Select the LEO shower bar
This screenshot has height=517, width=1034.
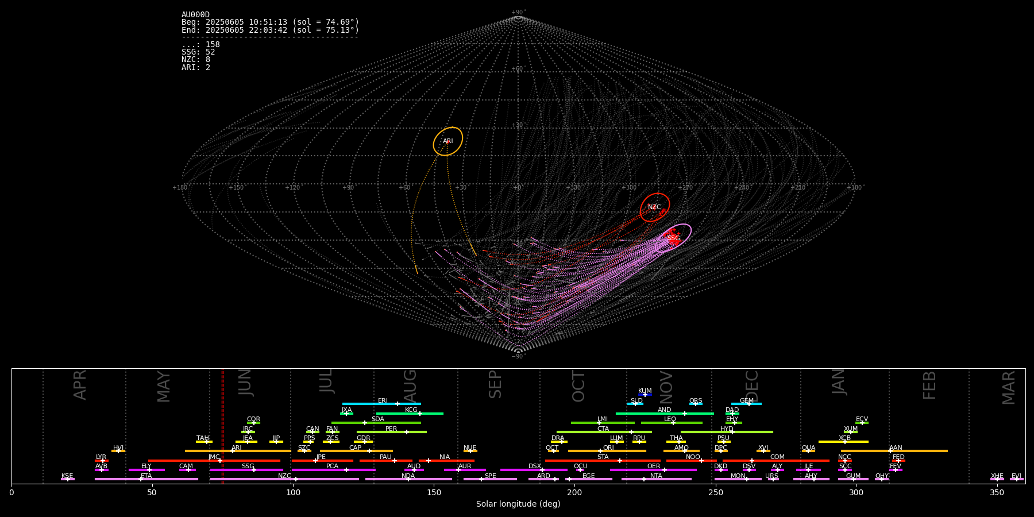point(672,423)
